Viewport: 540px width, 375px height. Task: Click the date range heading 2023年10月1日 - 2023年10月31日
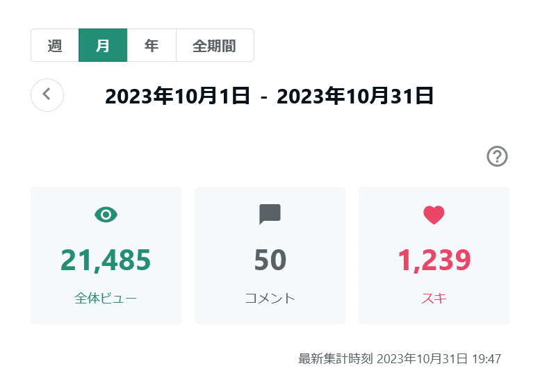tap(270, 96)
